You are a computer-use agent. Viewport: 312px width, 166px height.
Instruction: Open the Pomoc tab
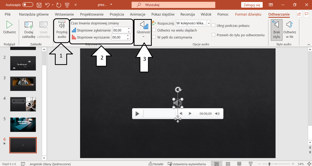click(x=223, y=14)
